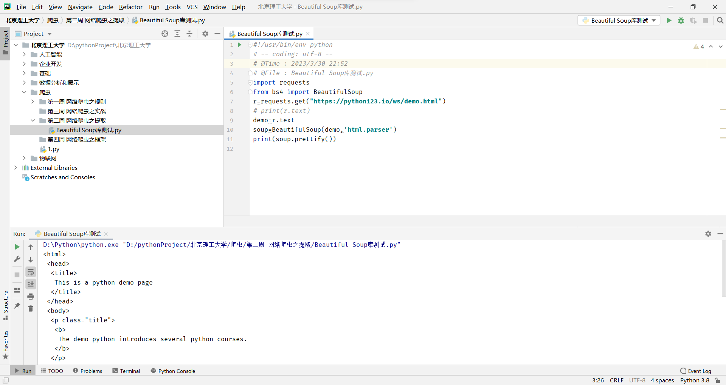Viewport: 726px width, 385px height.
Task: Expand the 企业开发 folder
Action: pos(24,64)
